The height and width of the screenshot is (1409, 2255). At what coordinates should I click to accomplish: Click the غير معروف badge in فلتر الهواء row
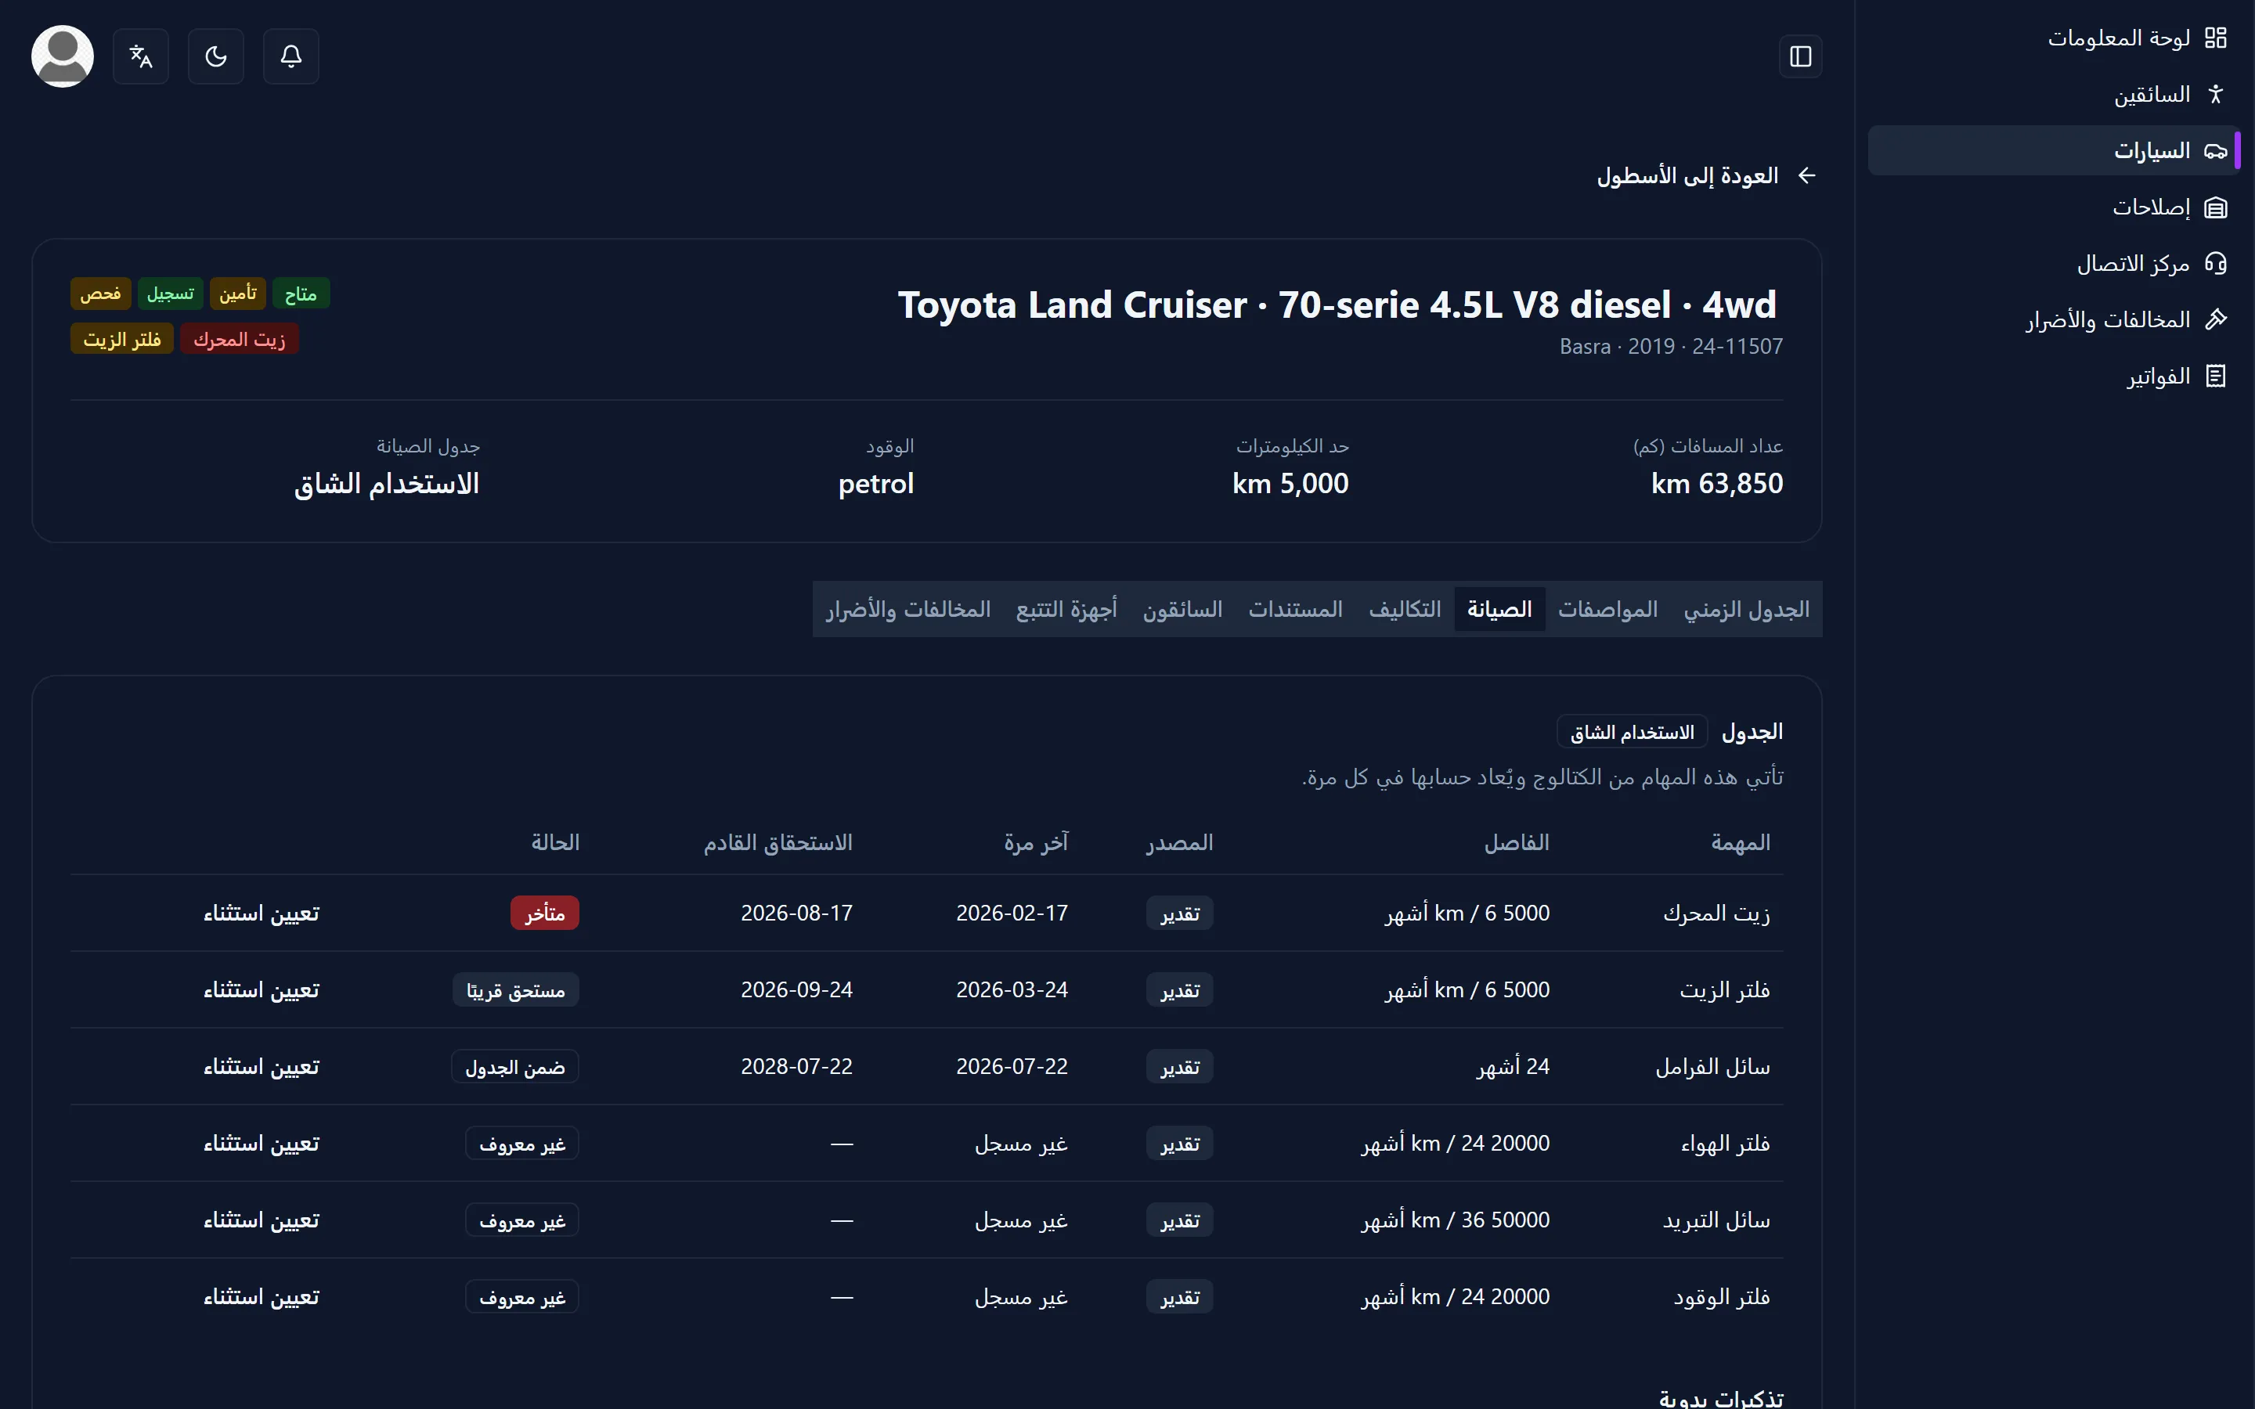(521, 1144)
